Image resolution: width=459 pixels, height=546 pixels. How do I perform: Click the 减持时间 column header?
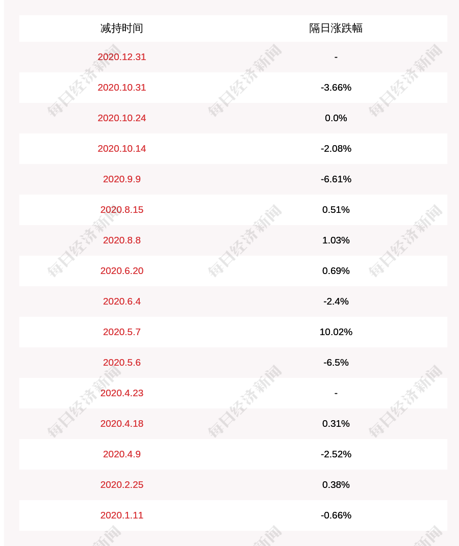click(x=121, y=28)
